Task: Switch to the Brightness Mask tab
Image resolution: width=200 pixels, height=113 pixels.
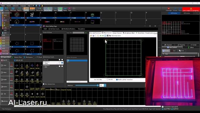Action: [x=129, y=33]
